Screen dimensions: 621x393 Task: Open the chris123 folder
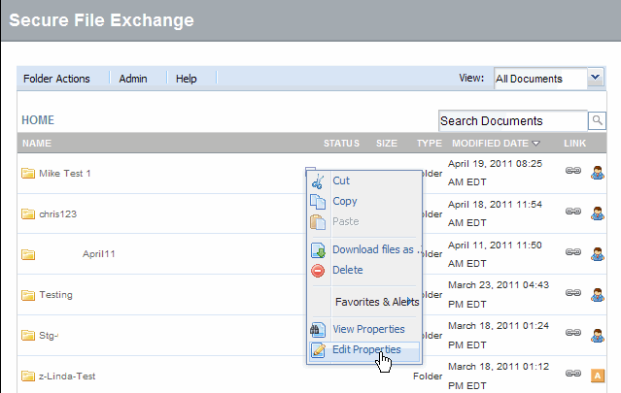(x=56, y=213)
